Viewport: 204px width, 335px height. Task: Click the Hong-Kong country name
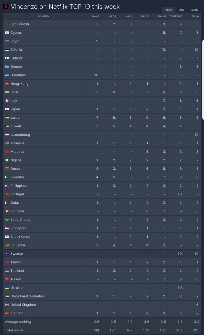click(x=19, y=84)
